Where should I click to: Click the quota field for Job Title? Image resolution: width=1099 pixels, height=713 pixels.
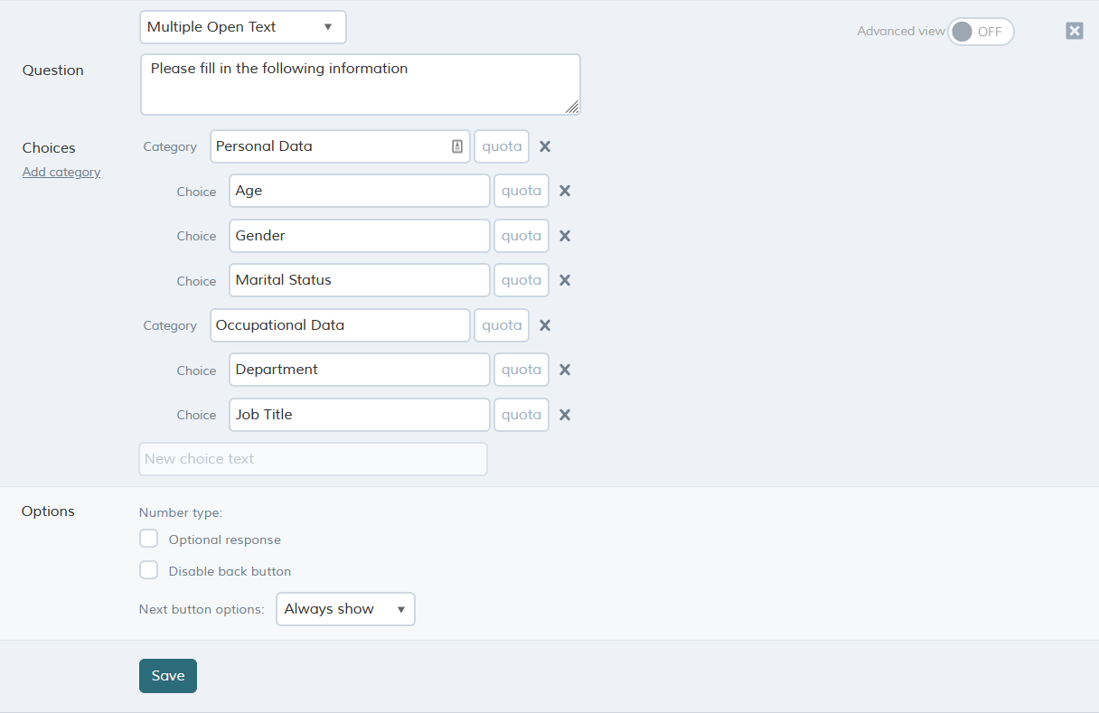(x=521, y=415)
